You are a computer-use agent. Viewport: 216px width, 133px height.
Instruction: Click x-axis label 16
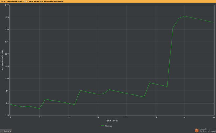(98, 117)
